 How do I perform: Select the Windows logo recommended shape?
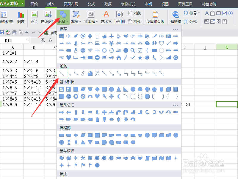tap(62, 36)
